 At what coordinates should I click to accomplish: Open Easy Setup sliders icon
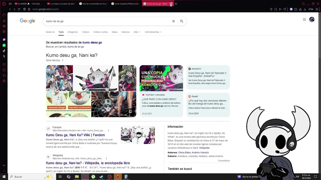[317, 9]
